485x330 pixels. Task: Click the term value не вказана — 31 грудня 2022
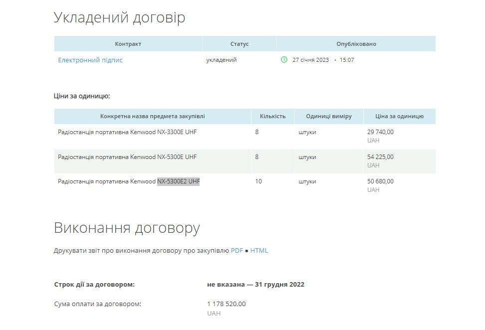(256, 284)
